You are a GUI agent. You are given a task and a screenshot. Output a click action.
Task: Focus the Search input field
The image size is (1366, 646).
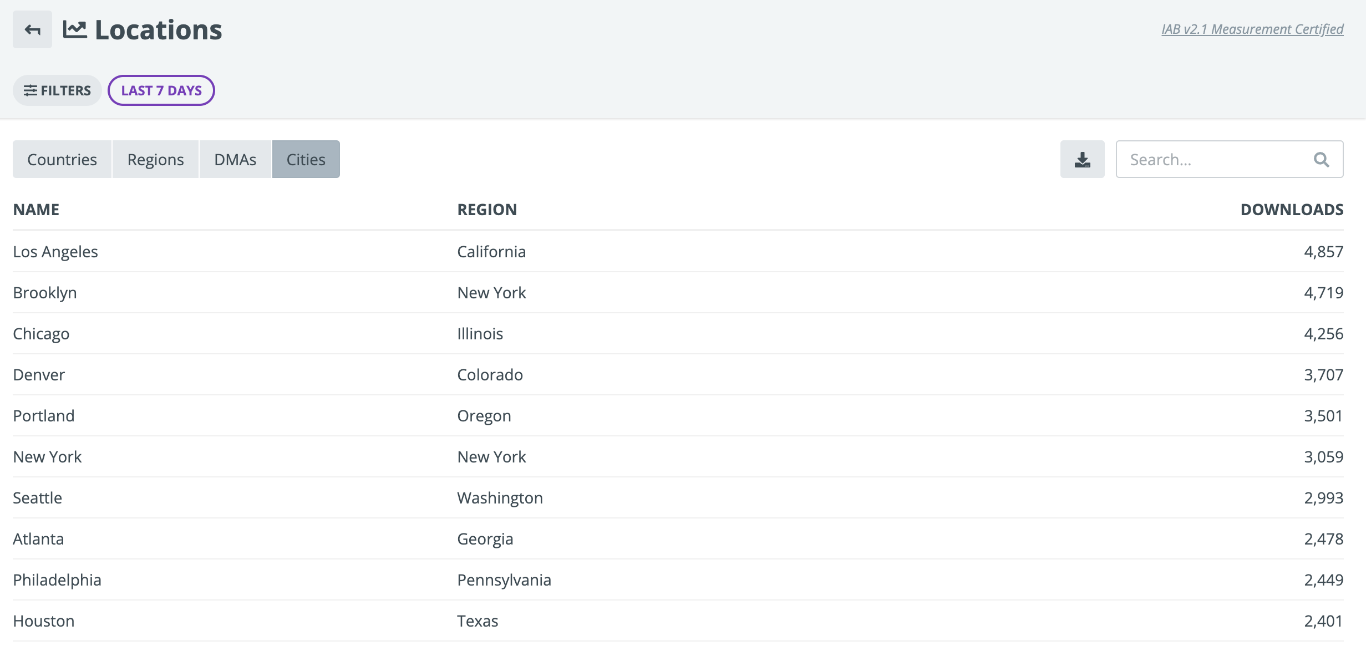coord(1229,159)
